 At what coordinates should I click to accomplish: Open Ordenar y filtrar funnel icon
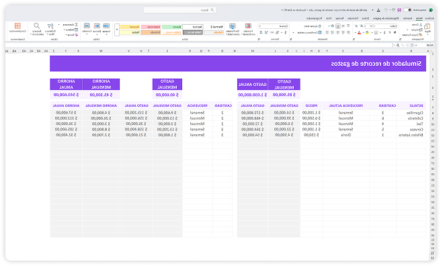[50, 26]
